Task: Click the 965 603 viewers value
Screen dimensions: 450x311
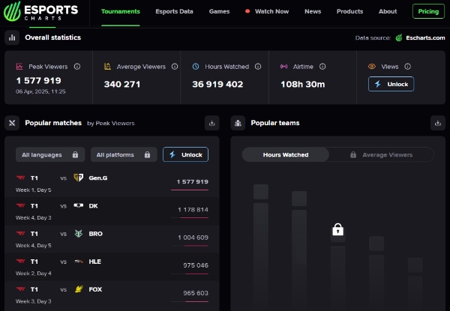Action: click(196, 293)
